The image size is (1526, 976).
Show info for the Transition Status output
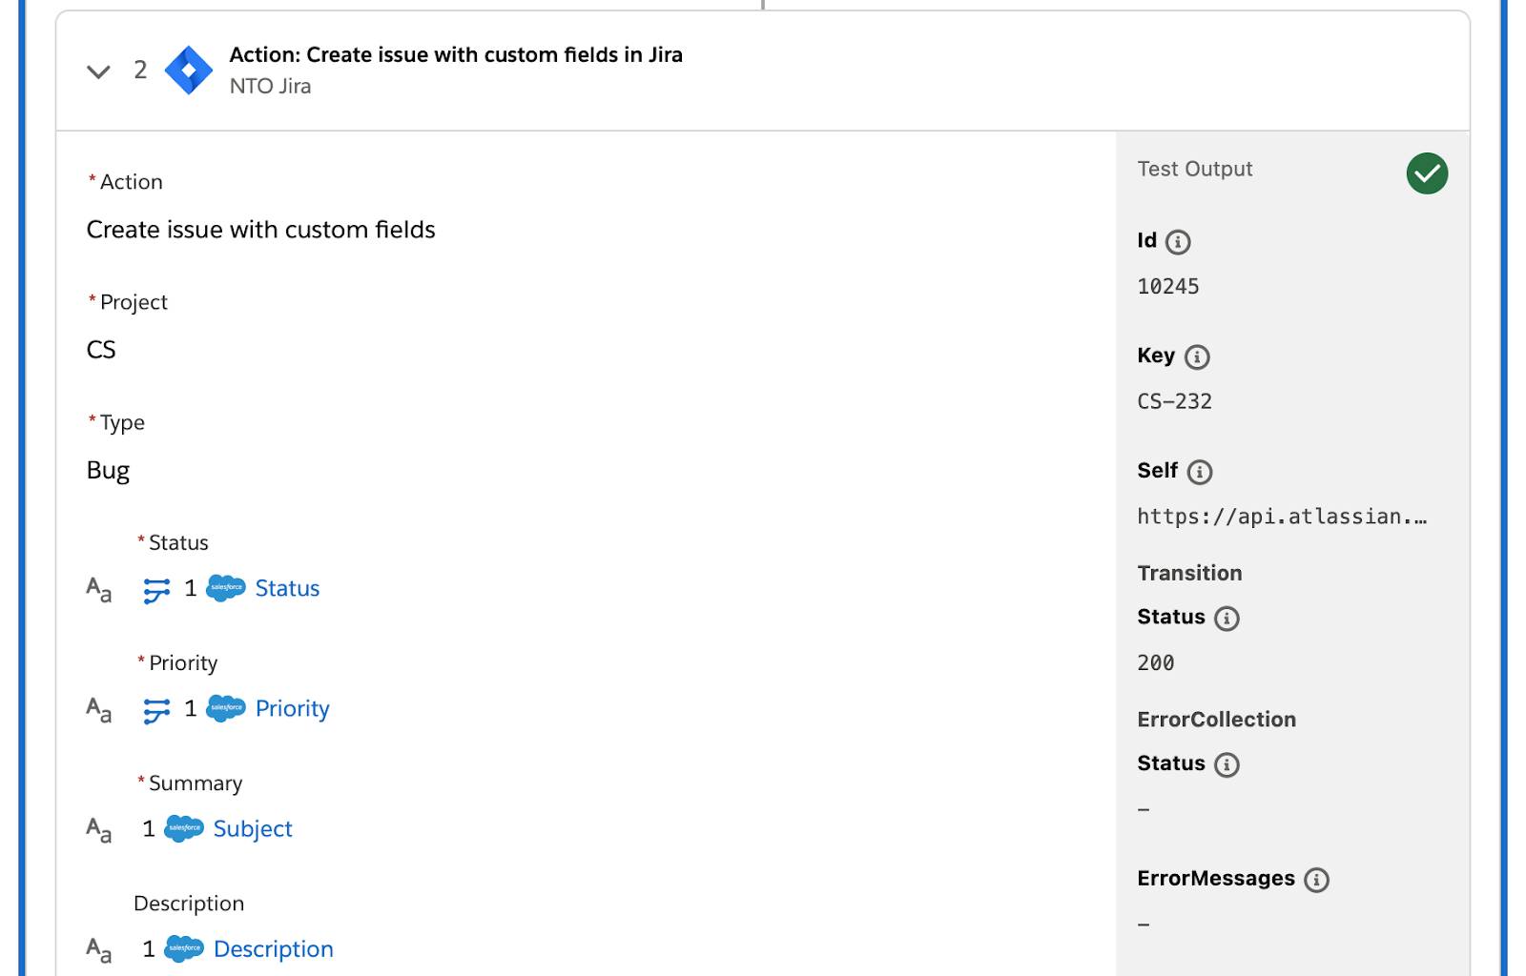[x=1227, y=619]
